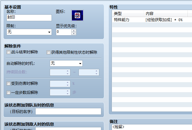Click the 备注 note field containing <残留>

pyautogui.click(x=152, y=127)
